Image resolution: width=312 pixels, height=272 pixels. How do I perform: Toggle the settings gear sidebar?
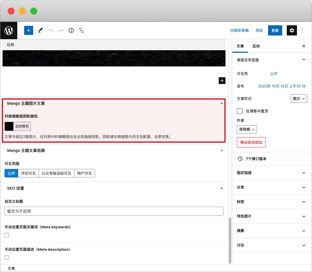point(292,30)
